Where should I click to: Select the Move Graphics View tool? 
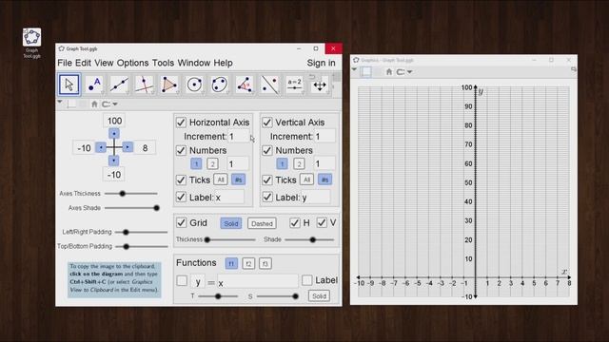[320, 85]
